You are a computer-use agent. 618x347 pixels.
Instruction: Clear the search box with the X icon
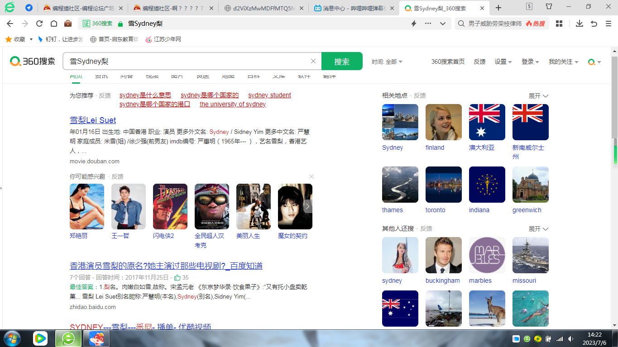click(313, 61)
